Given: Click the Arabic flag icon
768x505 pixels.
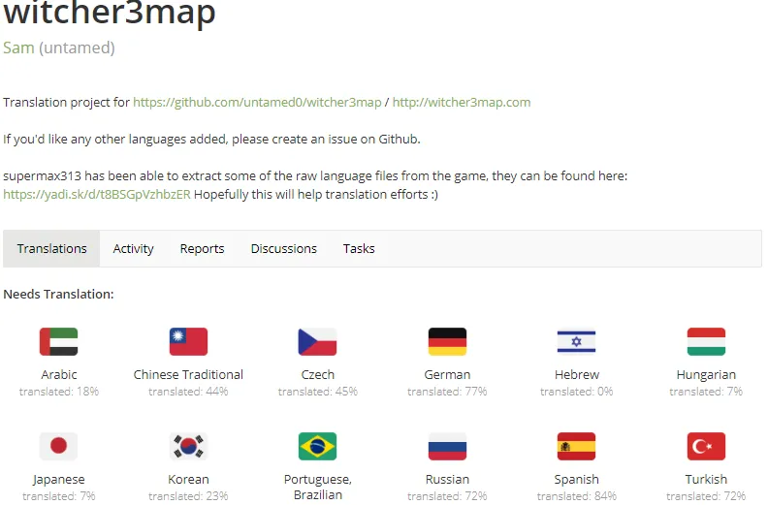Looking at the screenshot, I should 59,341.
